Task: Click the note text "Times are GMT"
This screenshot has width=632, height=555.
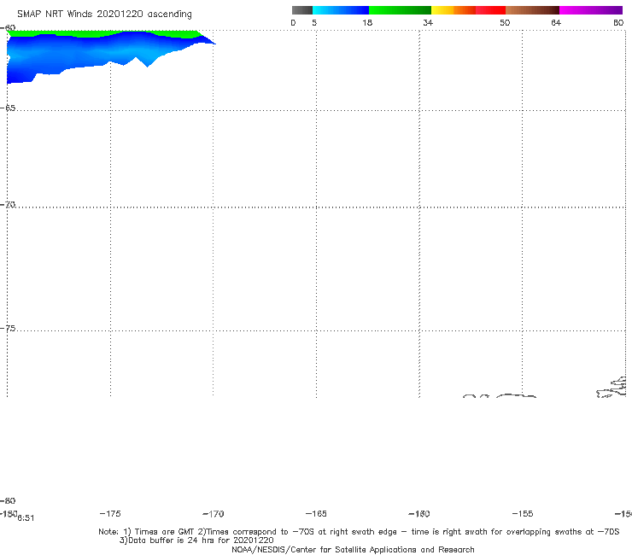Action: (164, 532)
